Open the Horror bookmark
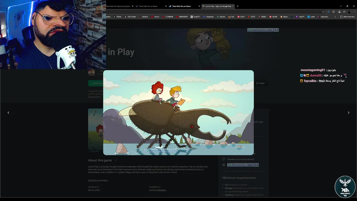The image size is (357, 201). 155,17
